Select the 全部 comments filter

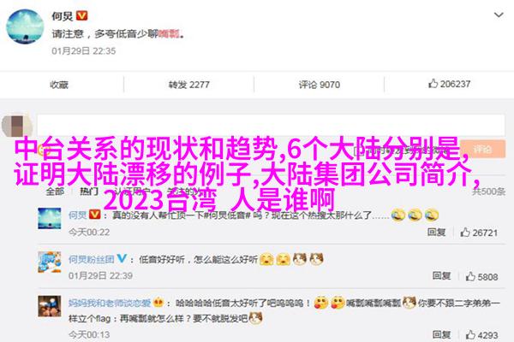[55, 192]
